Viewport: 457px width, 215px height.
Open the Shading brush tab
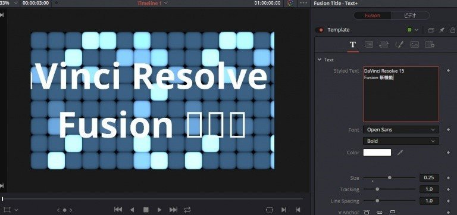pos(399,45)
